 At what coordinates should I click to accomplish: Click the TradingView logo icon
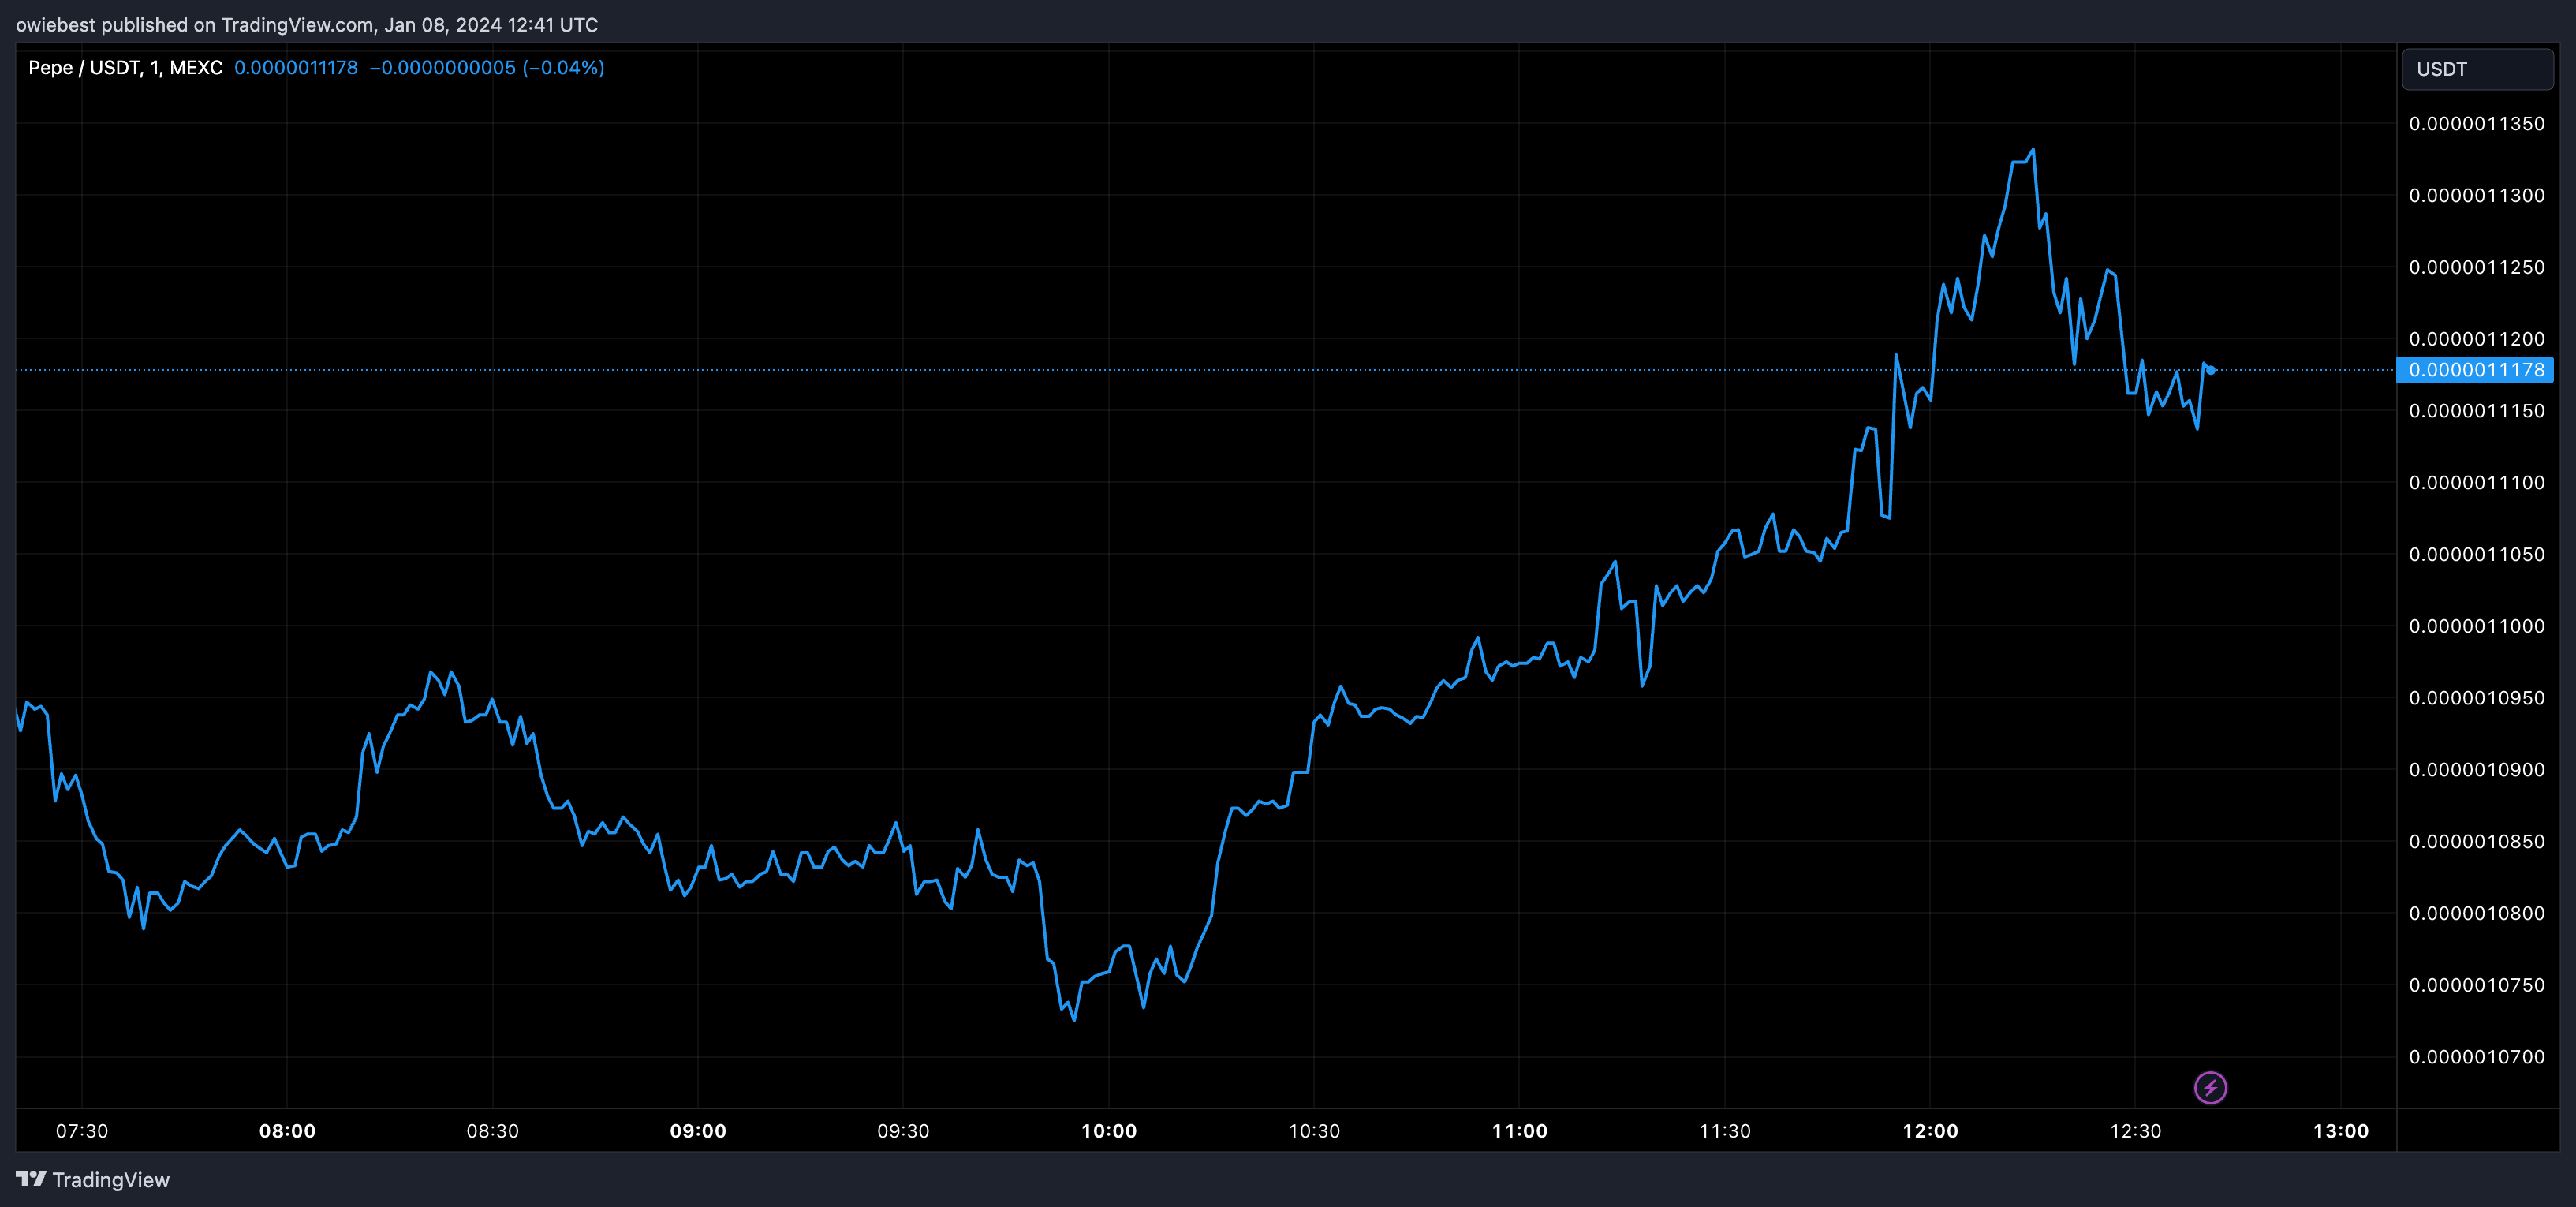tap(31, 1179)
